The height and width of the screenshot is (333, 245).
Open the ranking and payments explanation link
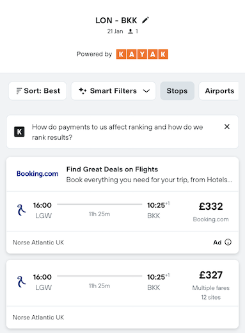(x=118, y=132)
